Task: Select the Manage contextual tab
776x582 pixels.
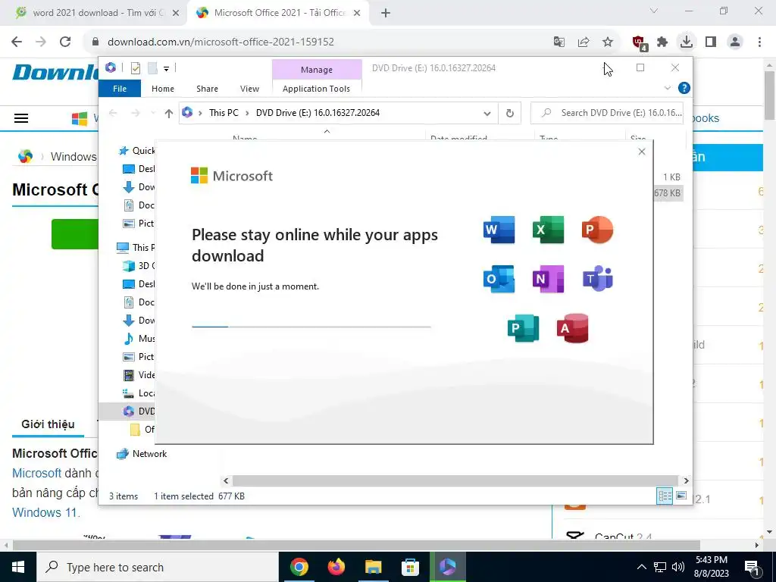Action: click(317, 70)
